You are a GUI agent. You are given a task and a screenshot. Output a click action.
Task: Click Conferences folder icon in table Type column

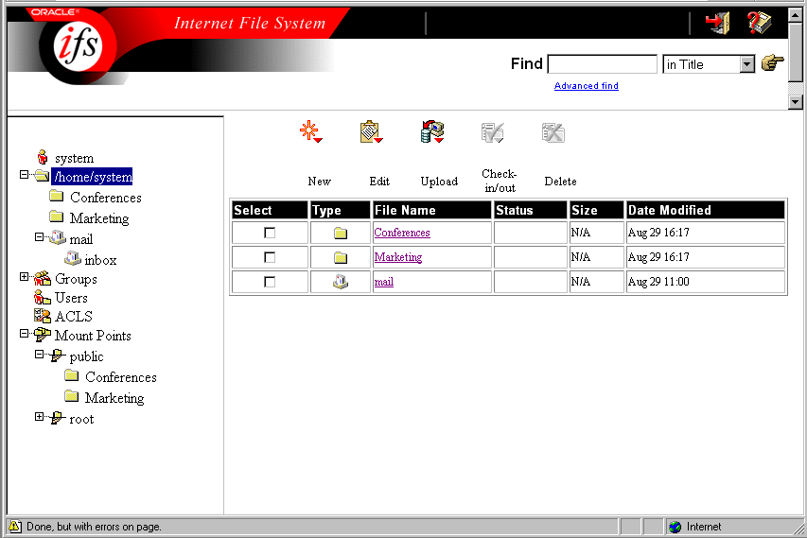pos(341,233)
